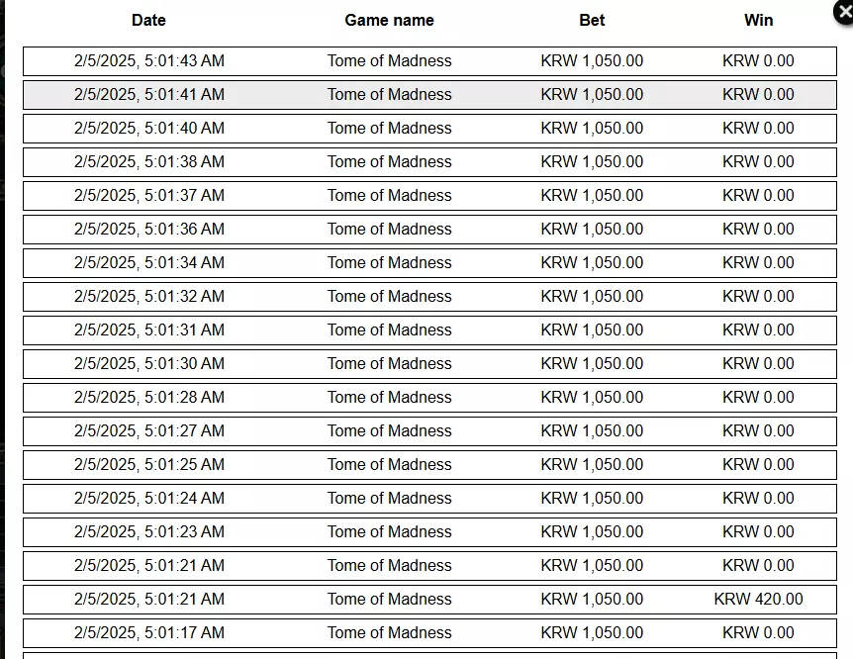This screenshot has height=659, width=853.
Task: View details of 5:01:34 AM round
Action: pyautogui.click(x=429, y=263)
